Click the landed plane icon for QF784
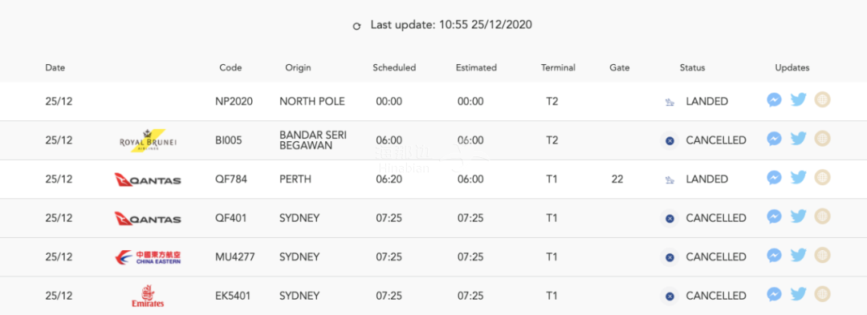 670,180
